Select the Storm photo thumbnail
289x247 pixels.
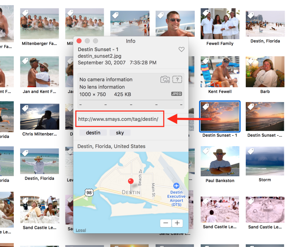tap(265, 161)
